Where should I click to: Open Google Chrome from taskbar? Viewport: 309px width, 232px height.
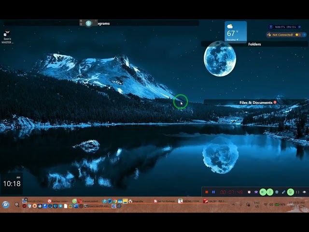tap(115, 201)
